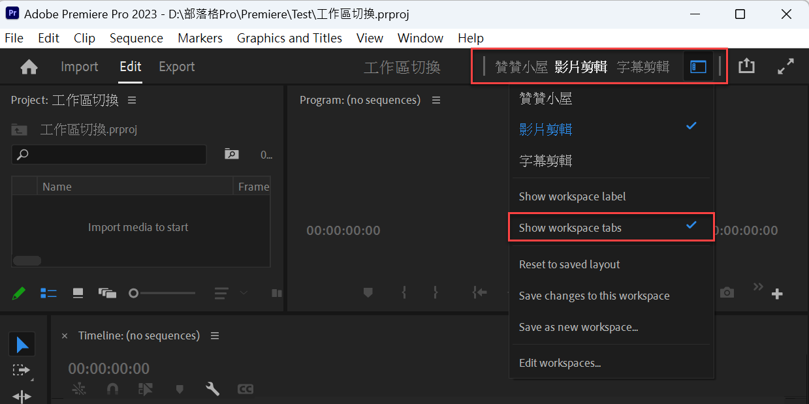Click Add Marker in Program monitor

368,292
